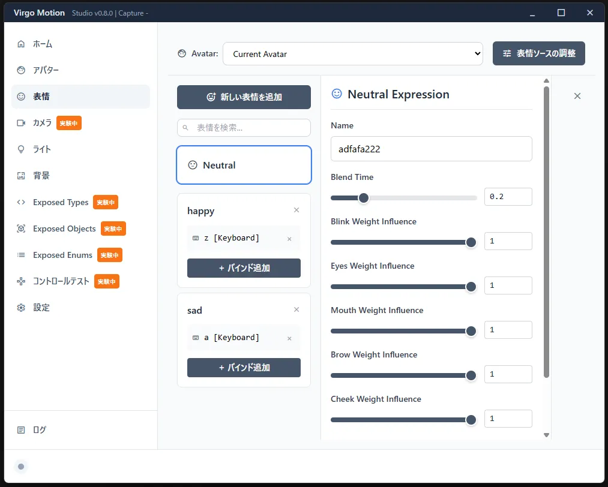Add a binding to the happy expression

(x=244, y=268)
